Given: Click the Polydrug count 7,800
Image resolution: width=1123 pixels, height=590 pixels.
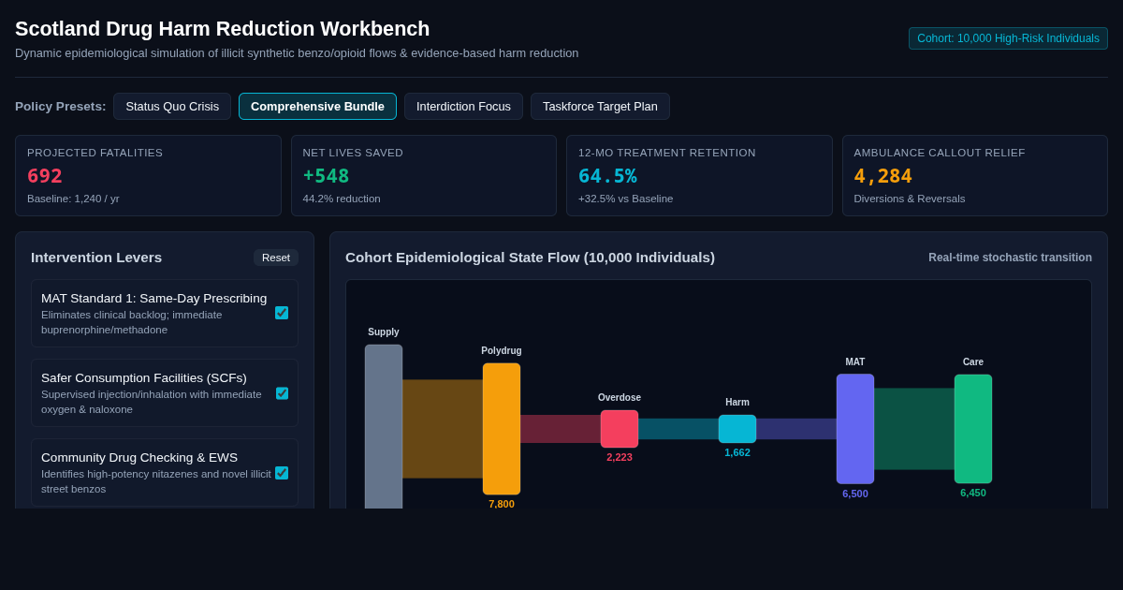Looking at the screenshot, I should (502, 504).
